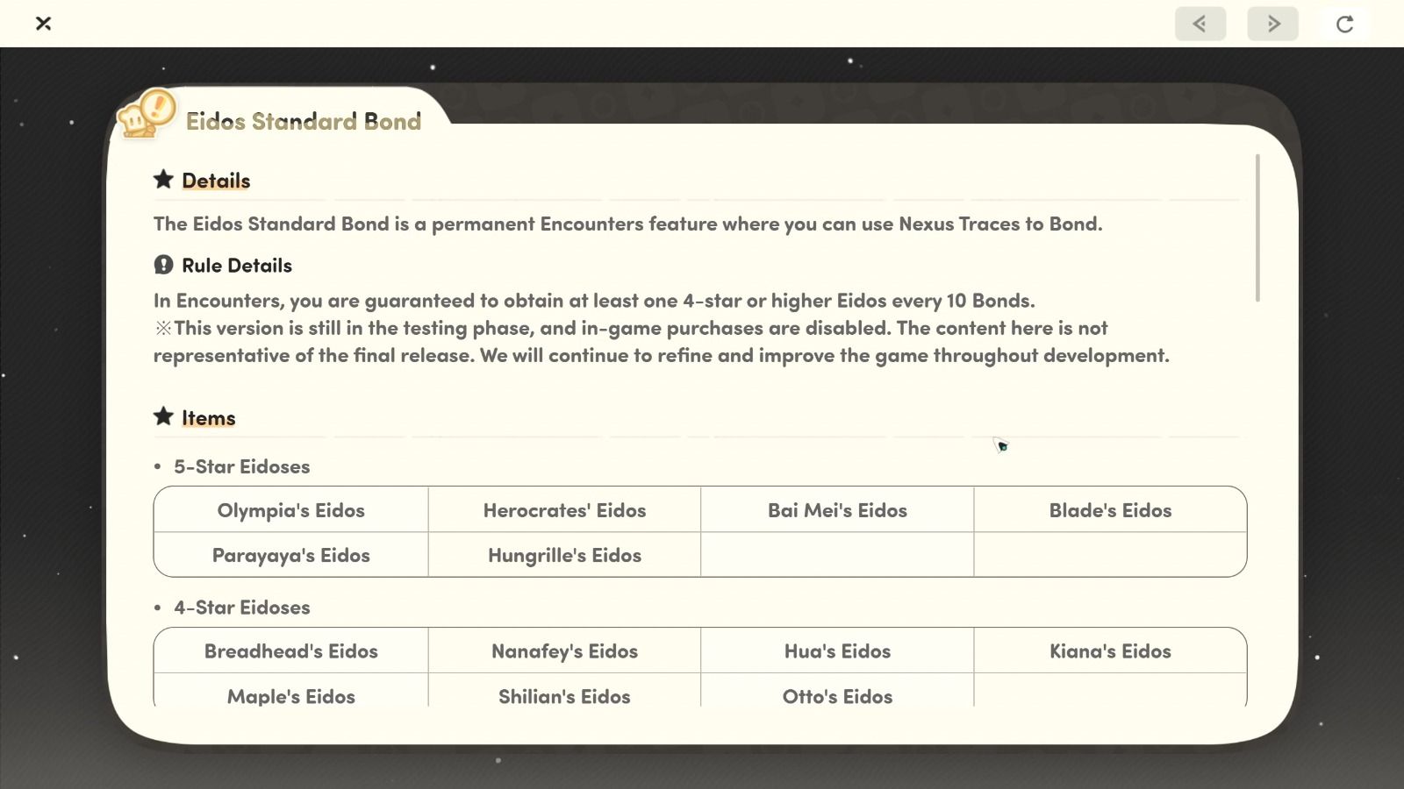Click the Rule Details heading
The height and width of the screenshot is (789, 1404).
pyautogui.click(x=237, y=266)
